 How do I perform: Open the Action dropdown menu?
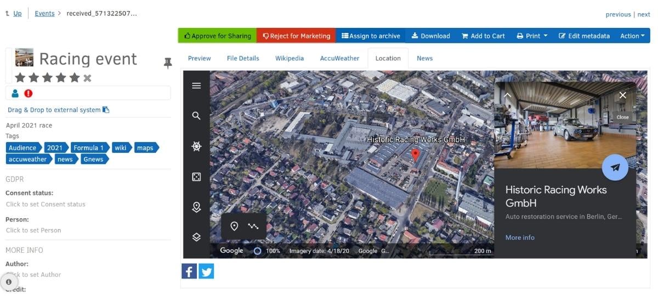(632, 36)
